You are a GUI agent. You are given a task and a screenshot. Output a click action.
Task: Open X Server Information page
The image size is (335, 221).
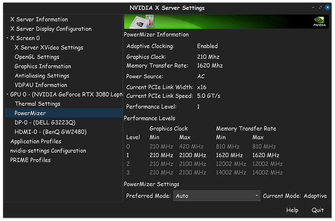(x=39, y=19)
